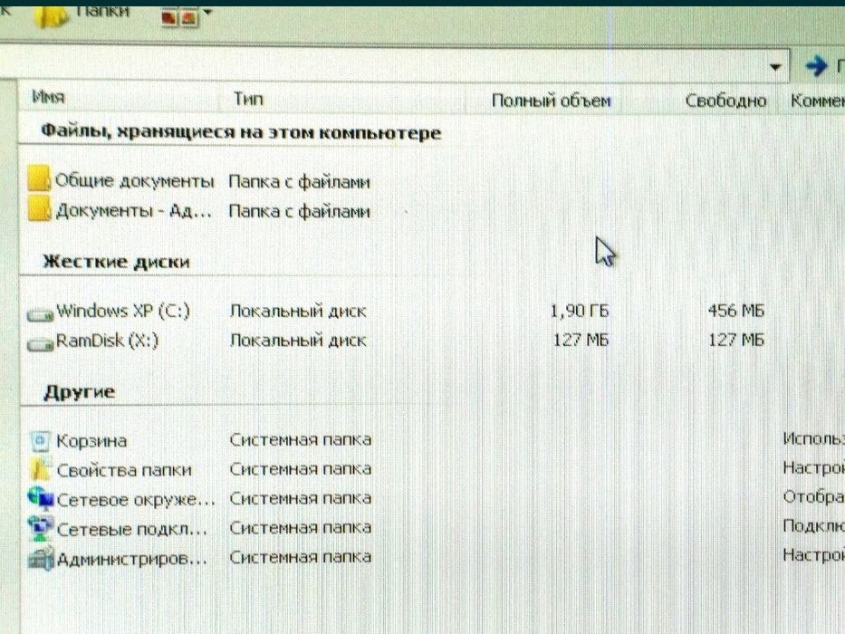845x634 pixels.
Task: Select the Документы - Ад... folder icon
Action: coord(39,208)
